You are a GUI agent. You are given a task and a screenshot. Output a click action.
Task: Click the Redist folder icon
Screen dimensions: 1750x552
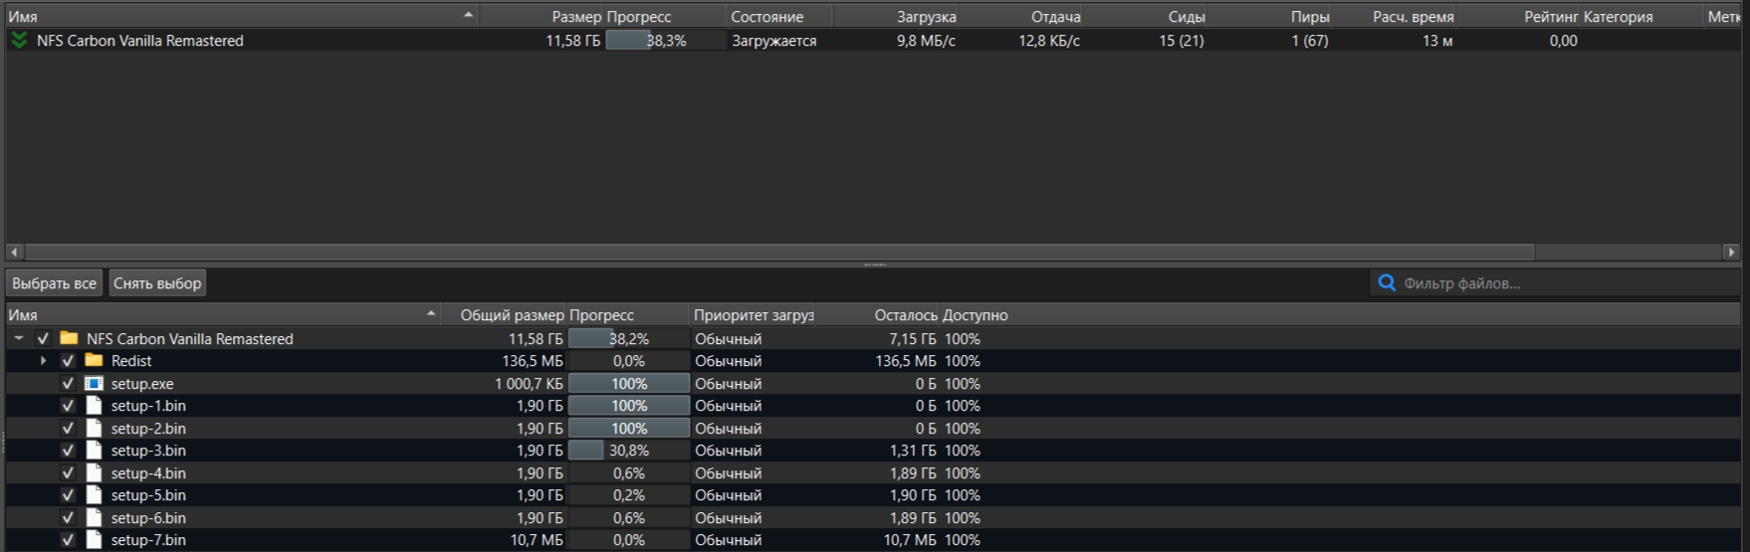click(x=94, y=360)
